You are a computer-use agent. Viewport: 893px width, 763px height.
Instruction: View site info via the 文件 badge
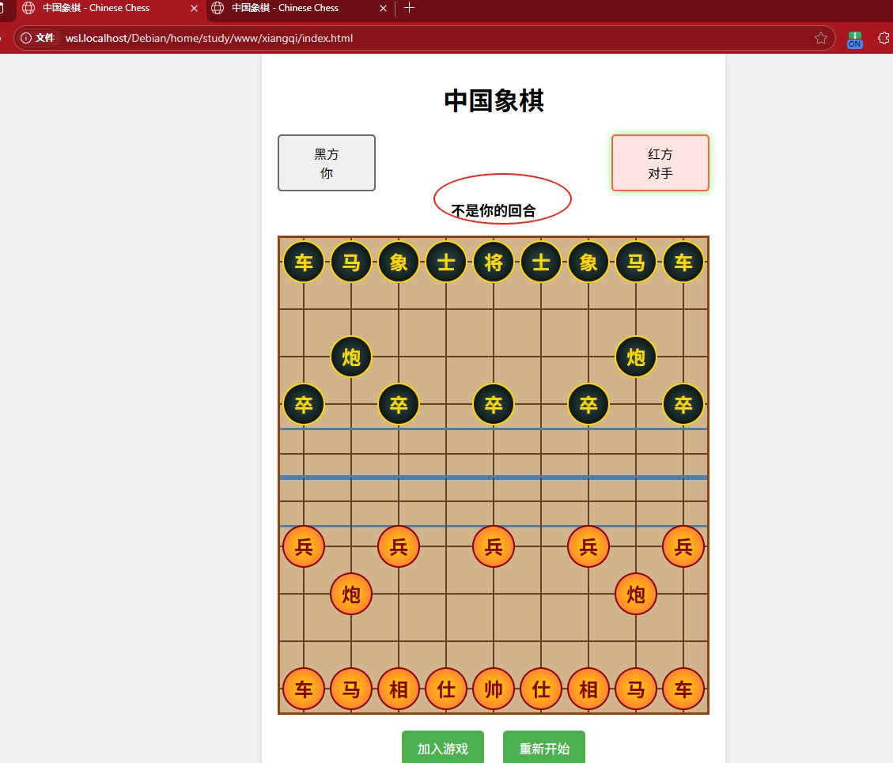pos(38,38)
